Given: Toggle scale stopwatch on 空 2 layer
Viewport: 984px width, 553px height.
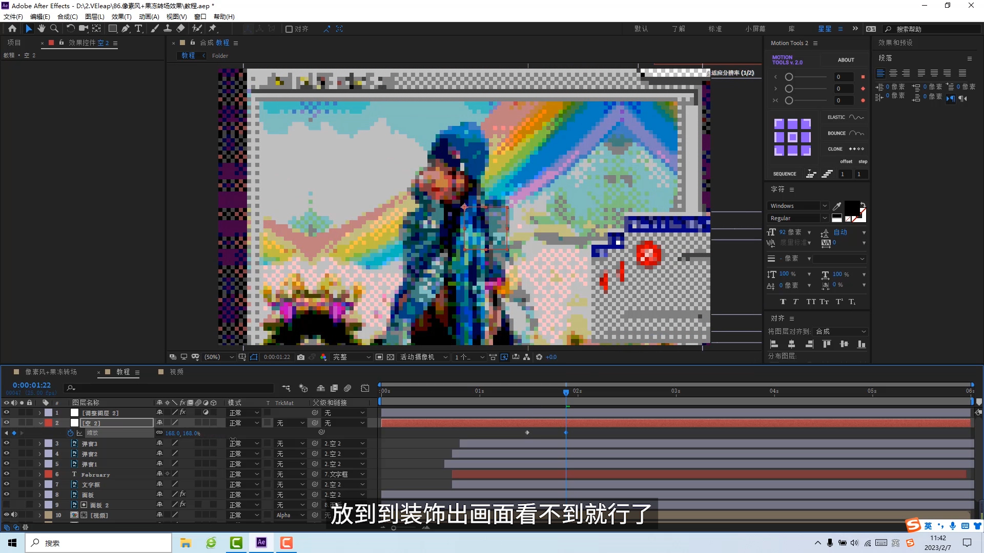Looking at the screenshot, I should tap(70, 433).
